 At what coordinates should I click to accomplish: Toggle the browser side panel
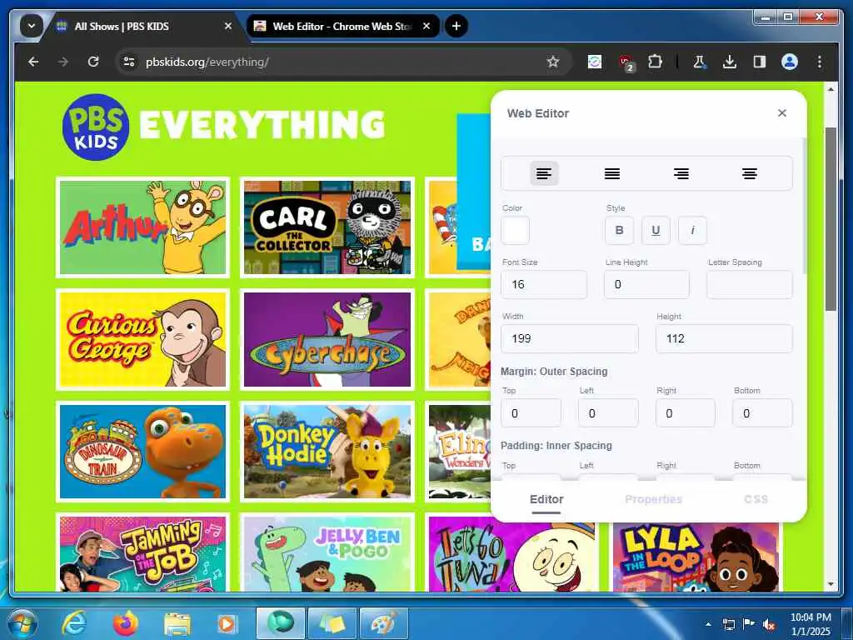tap(760, 62)
